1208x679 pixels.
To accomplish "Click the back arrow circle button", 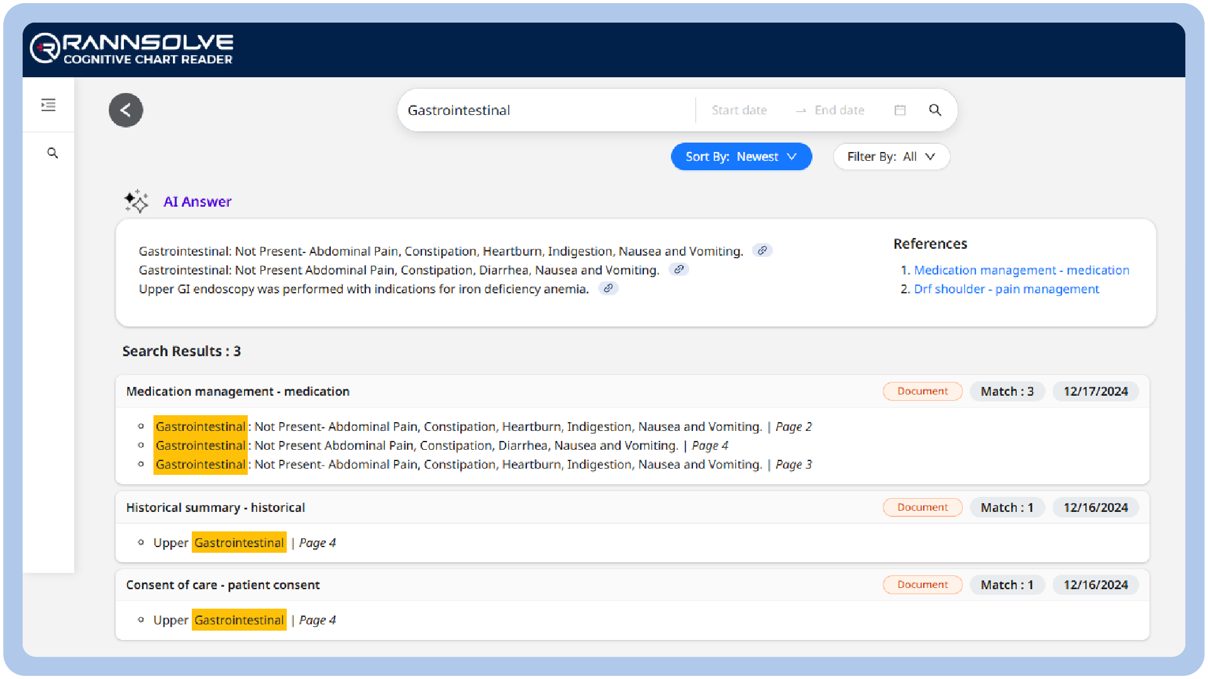I will coord(126,111).
